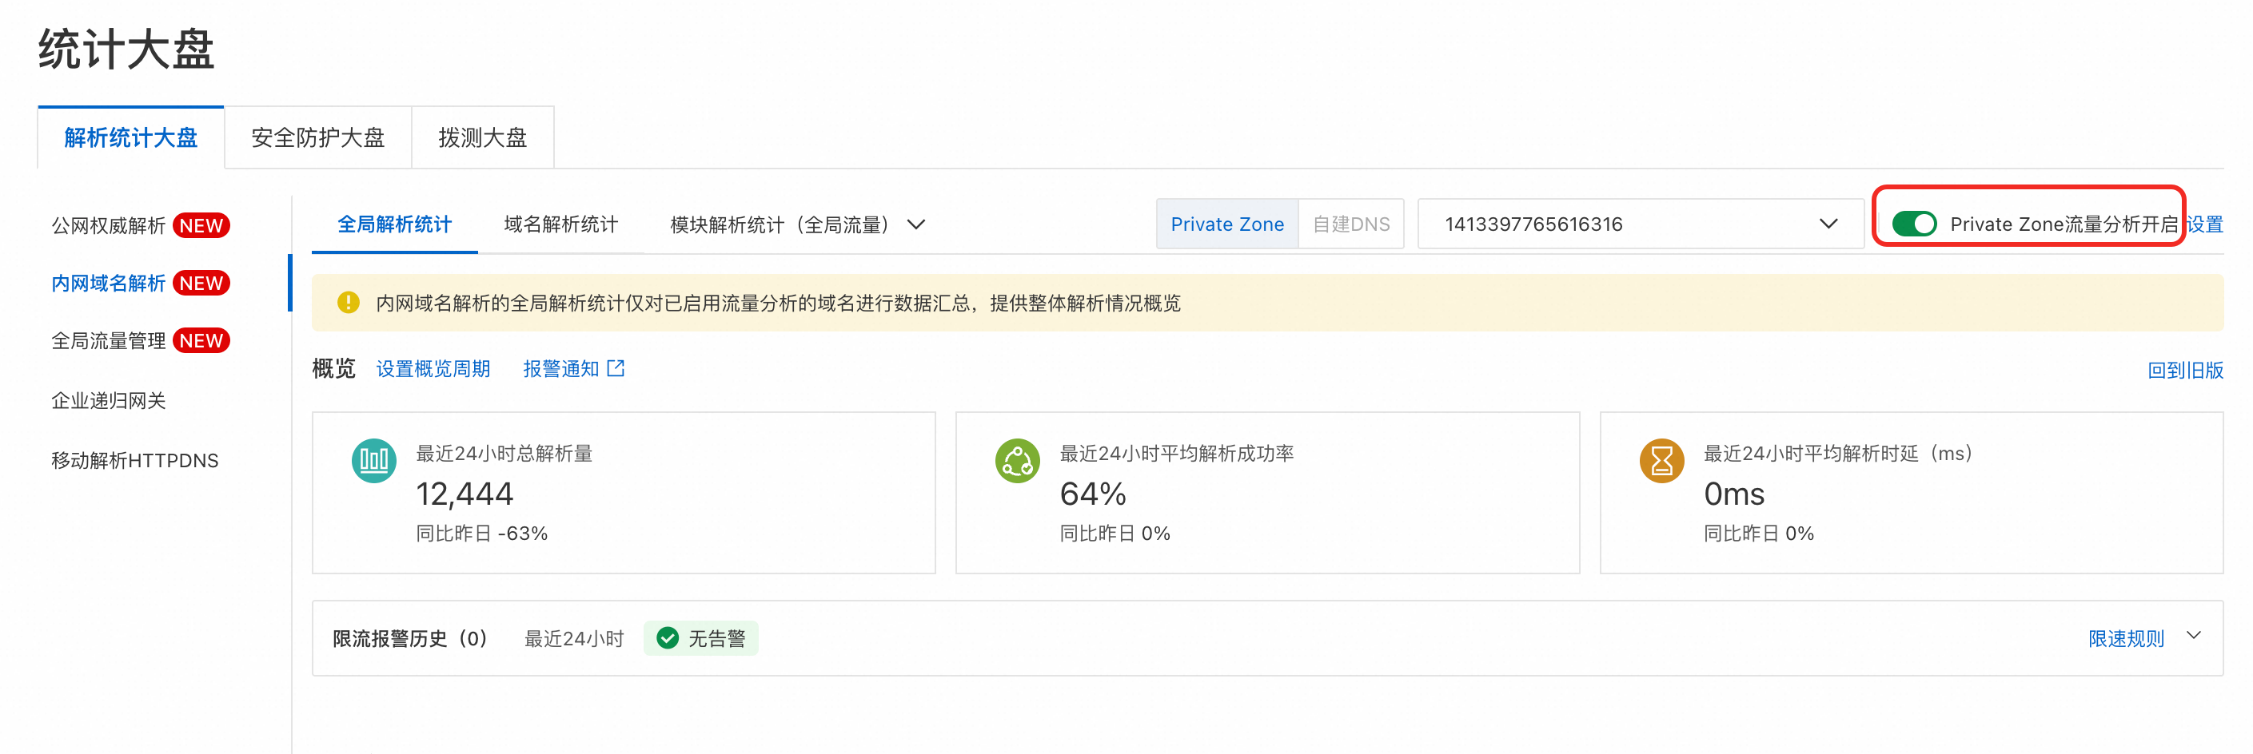Screen dimensions: 2253x754
Task: Click the yellow warning icon in notice banner
Action: click(348, 302)
